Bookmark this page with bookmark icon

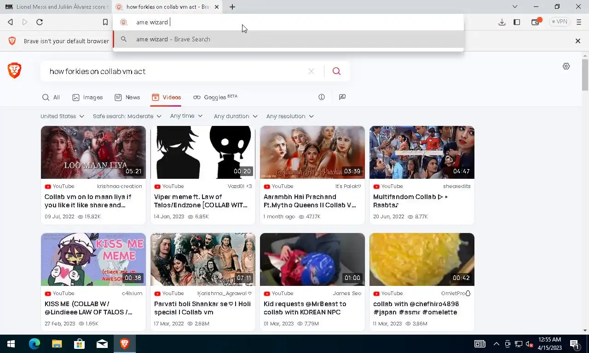105,22
